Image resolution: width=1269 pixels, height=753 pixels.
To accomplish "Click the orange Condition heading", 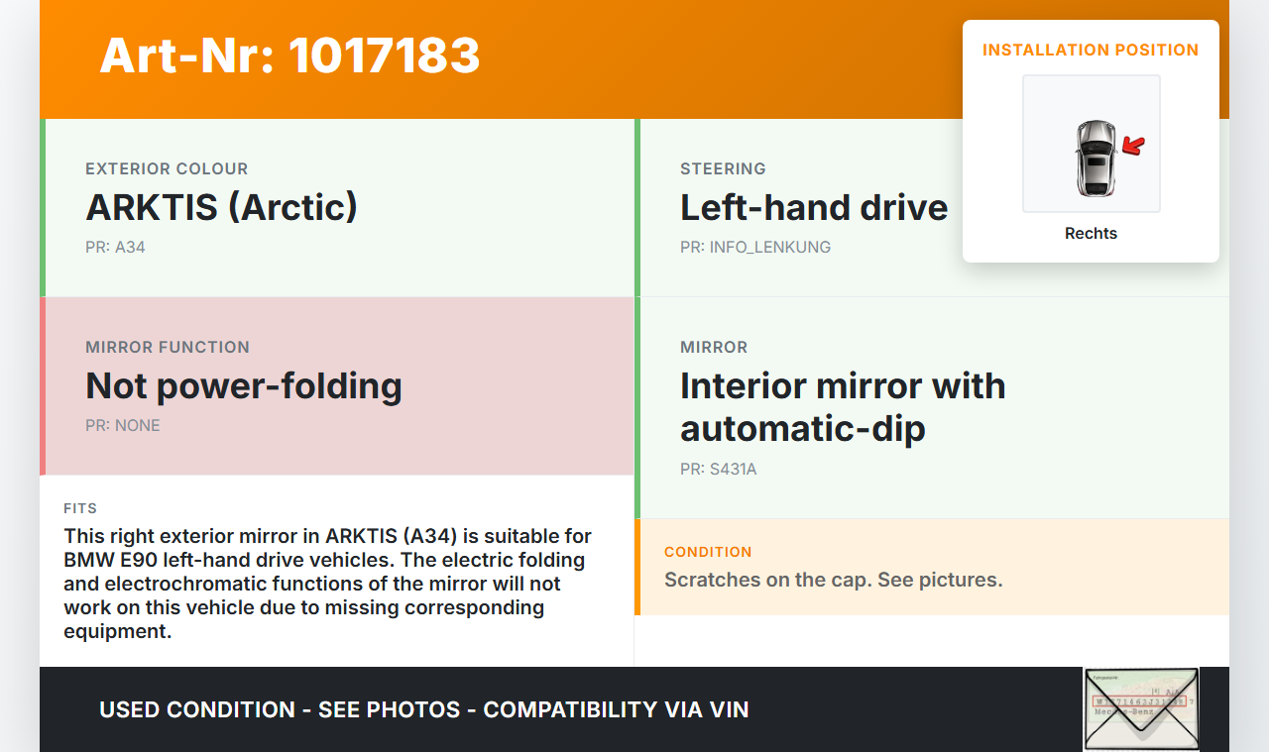I will point(708,552).
